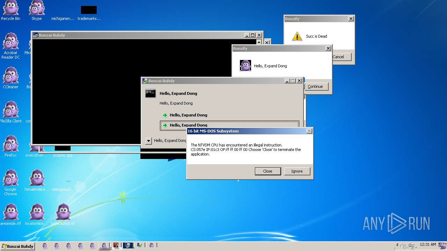Open the michiganen... desktop file
Viewport: 447px width, 251px height.
[63, 18]
